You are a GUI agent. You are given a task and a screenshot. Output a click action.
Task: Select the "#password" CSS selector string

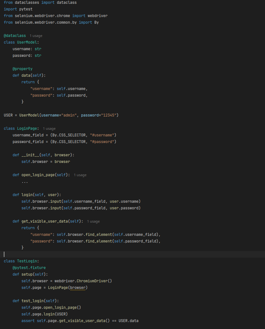tap(102, 142)
